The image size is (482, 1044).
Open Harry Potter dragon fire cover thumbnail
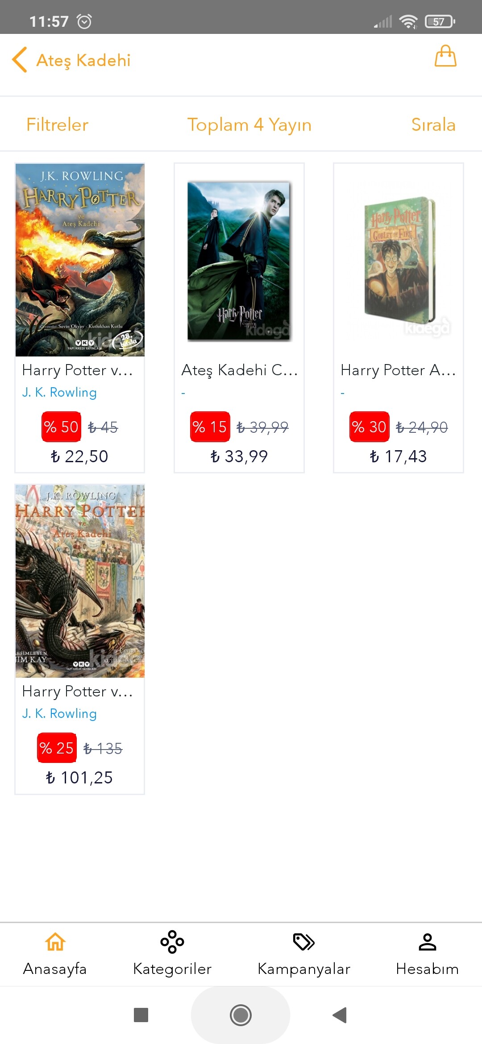pos(80,260)
